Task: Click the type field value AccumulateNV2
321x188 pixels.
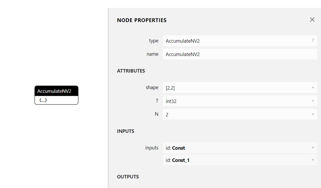Action: click(x=183, y=41)
